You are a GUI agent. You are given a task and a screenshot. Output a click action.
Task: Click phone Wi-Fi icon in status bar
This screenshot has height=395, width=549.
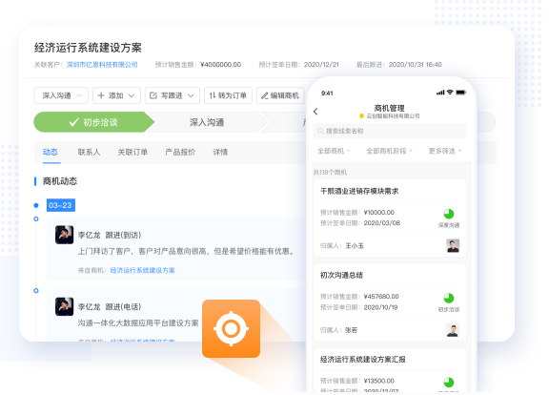[x=450, y=93]
